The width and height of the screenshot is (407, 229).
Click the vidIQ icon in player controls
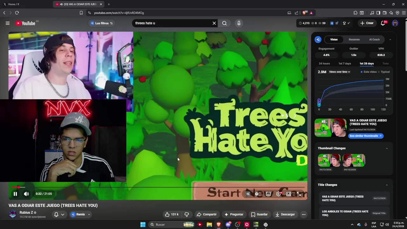tap(248, 194)
